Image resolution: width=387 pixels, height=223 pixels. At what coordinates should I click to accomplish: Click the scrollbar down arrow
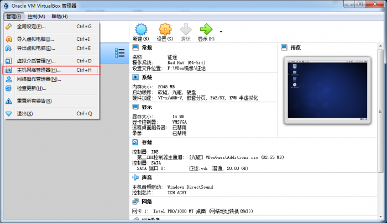[x=380, y=216]
